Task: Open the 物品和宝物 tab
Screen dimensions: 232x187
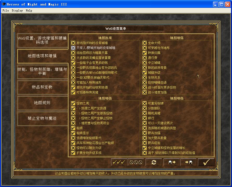Action: [x=42, y=87]
